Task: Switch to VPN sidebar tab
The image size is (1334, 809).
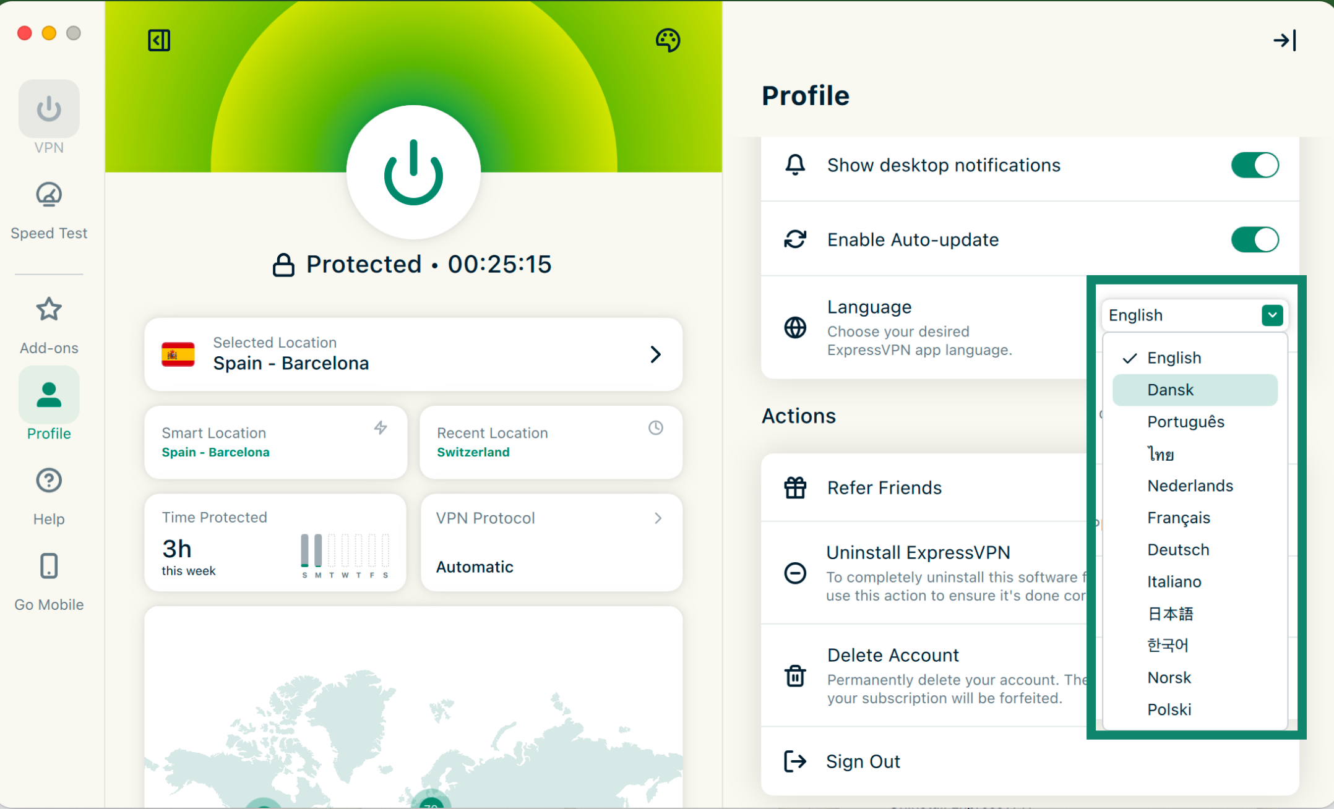Action: coord(49,109)
